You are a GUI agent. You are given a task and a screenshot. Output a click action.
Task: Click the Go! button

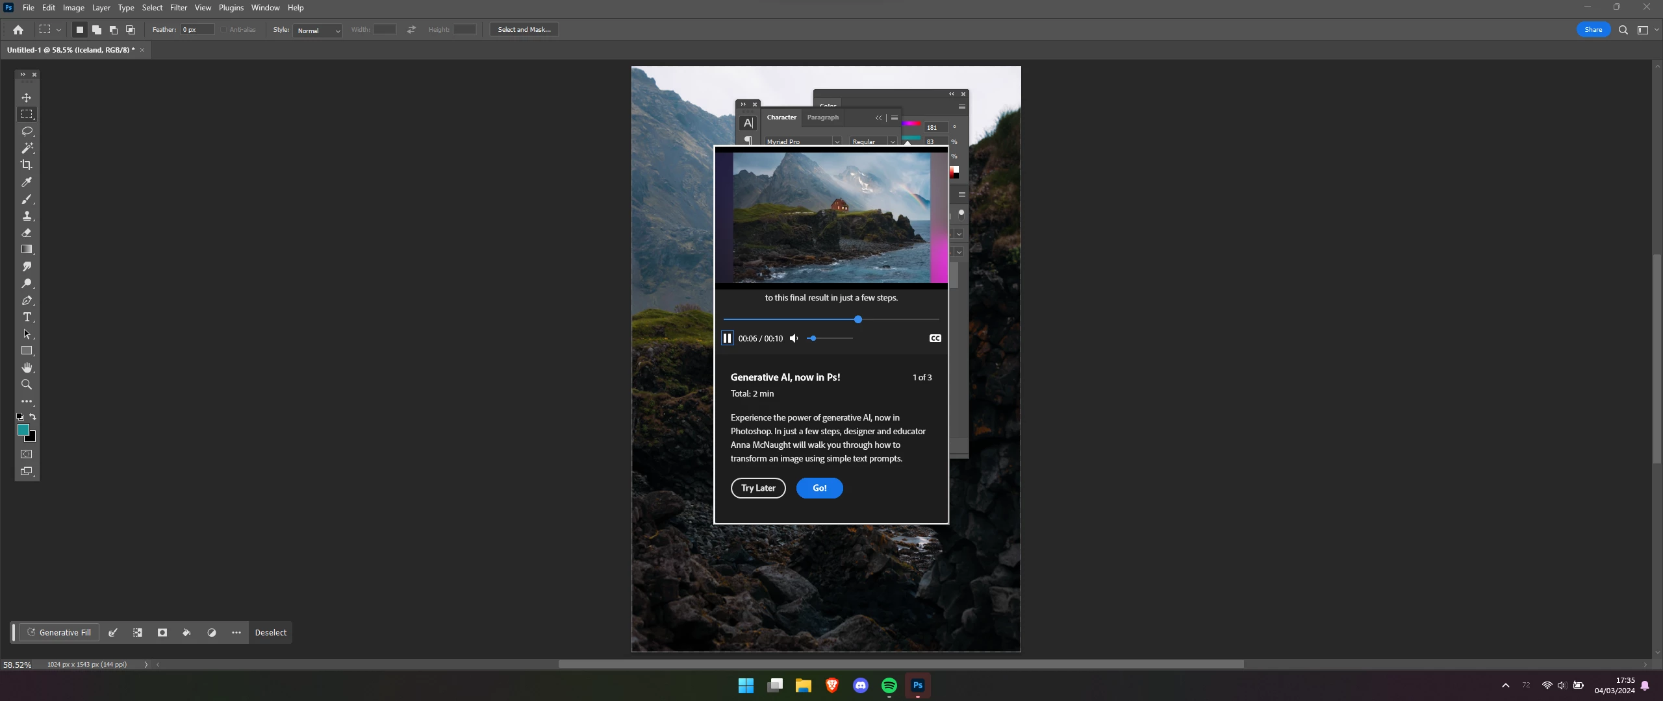tap(819, 488)
